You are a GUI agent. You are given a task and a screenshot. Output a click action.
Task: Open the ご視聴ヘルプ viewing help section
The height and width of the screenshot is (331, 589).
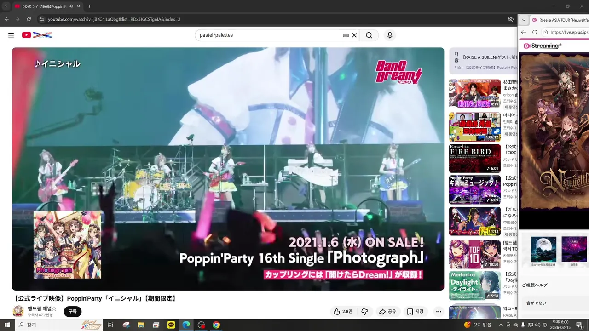(x=535, y=285)
